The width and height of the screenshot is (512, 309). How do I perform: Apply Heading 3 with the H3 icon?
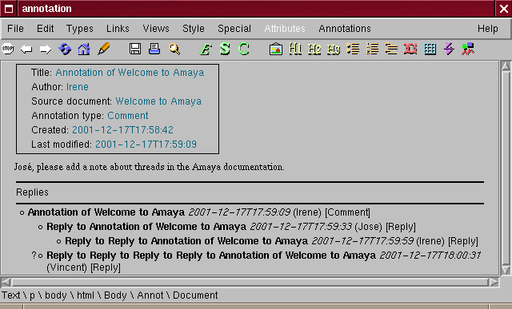coord(334,50)
